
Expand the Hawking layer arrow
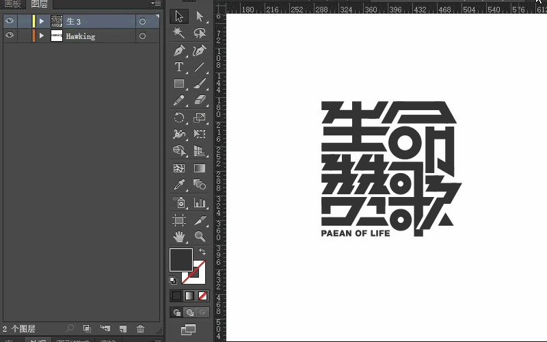pyautogui.click(x=42, y=36)
